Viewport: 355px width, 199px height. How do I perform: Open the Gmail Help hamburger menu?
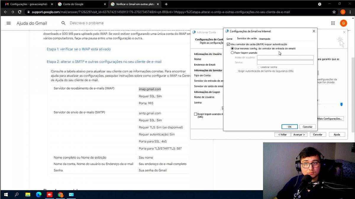(x=9, y=23)
